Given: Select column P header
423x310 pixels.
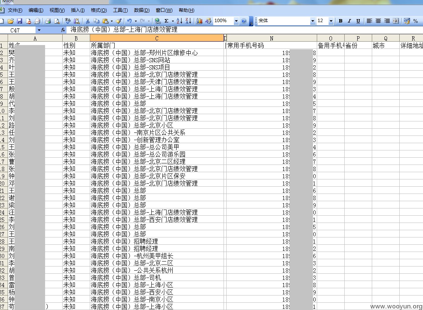Looking at the screenshot, I should (x=358, y=38).
